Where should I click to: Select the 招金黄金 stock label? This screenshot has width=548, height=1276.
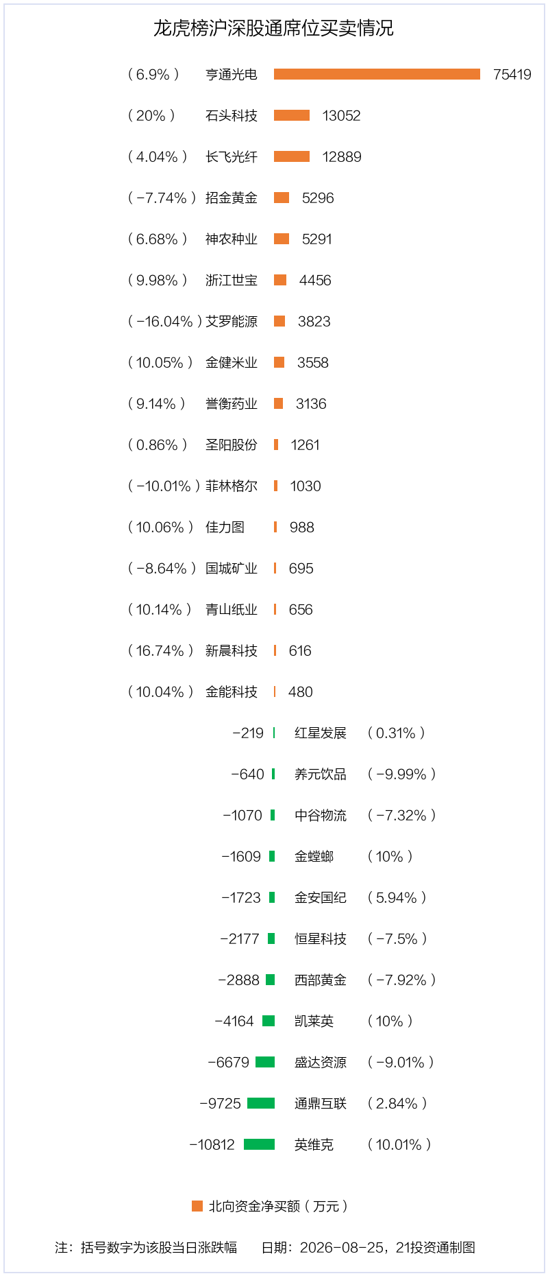tap(232, 198)
